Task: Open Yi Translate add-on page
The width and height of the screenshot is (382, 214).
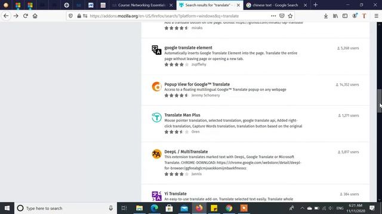Action: pos(175,194)
